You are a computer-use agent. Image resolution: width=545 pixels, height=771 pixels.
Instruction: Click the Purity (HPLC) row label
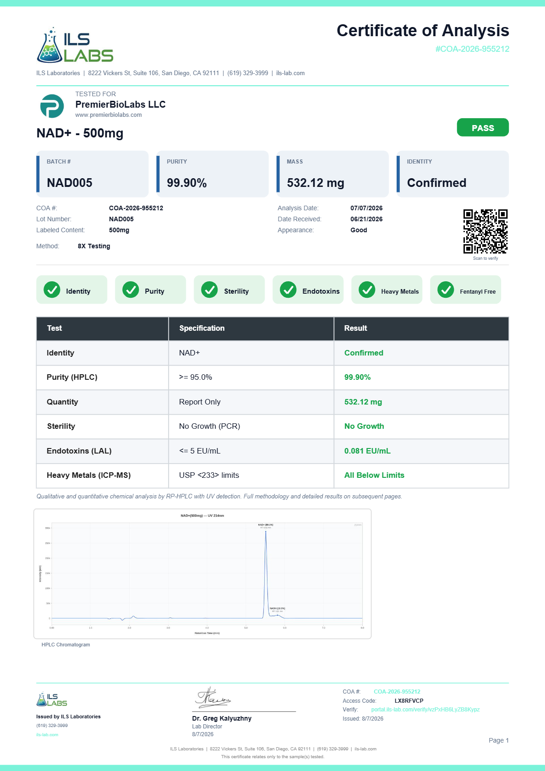72,377
